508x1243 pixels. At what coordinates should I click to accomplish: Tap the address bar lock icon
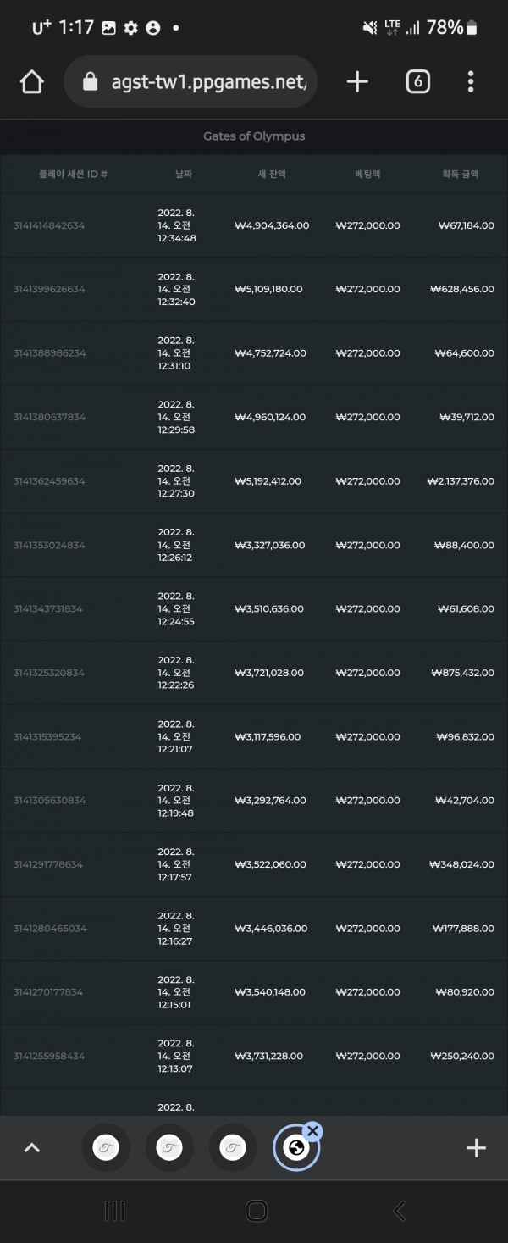tap(91, 82)
